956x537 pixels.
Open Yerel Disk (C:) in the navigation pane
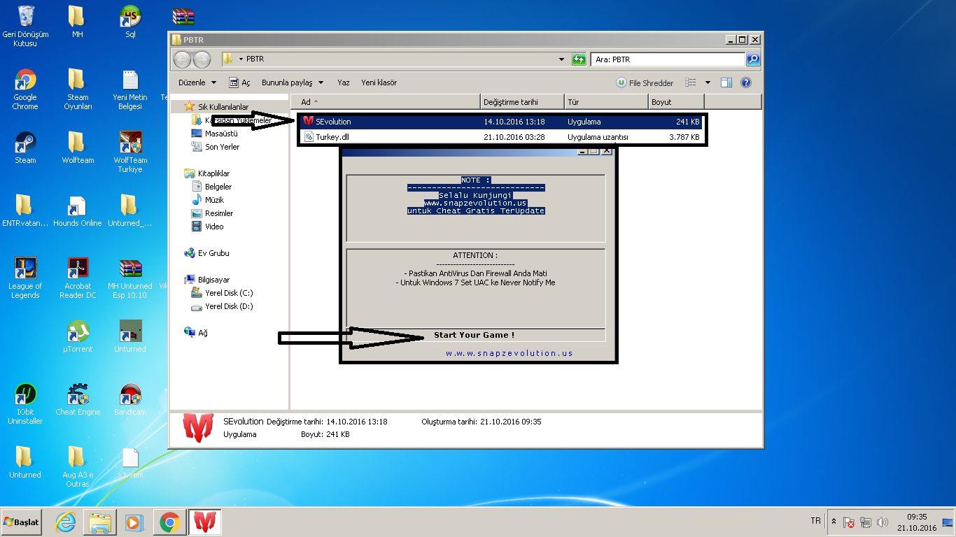click(223, 293)
